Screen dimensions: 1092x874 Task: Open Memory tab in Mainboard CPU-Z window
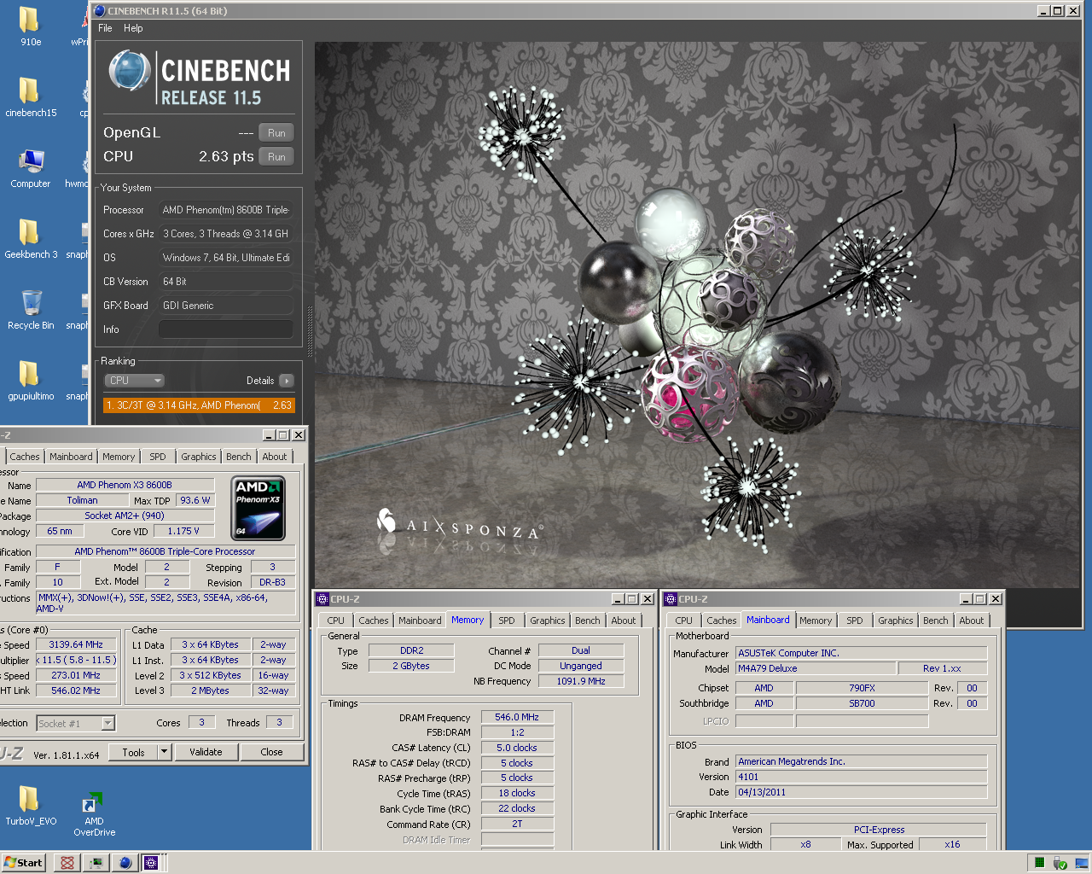tap(815, 621)
